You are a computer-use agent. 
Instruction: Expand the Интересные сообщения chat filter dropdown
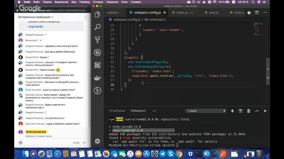click(x=36, y=17)
